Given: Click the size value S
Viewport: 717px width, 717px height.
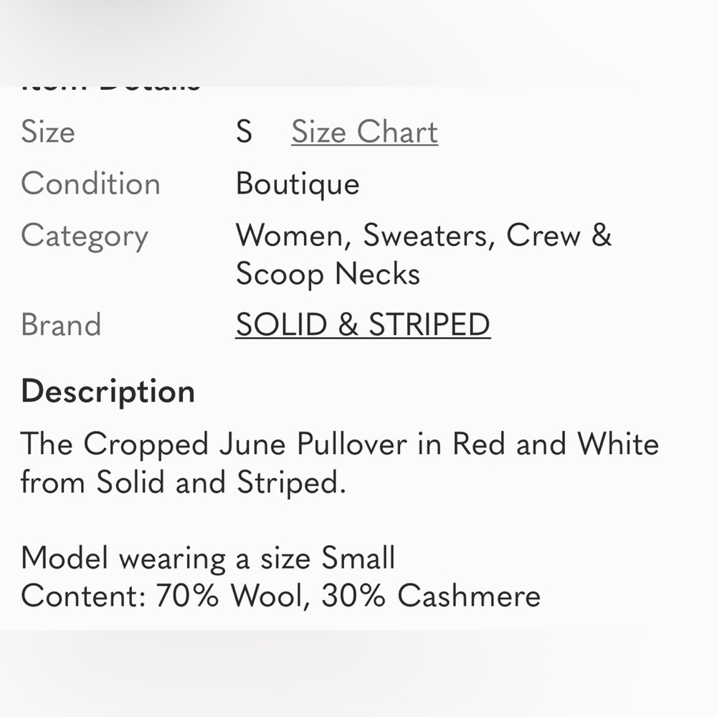Looking at the screenshot, I should pyautogui.click(x=244, y=131).
